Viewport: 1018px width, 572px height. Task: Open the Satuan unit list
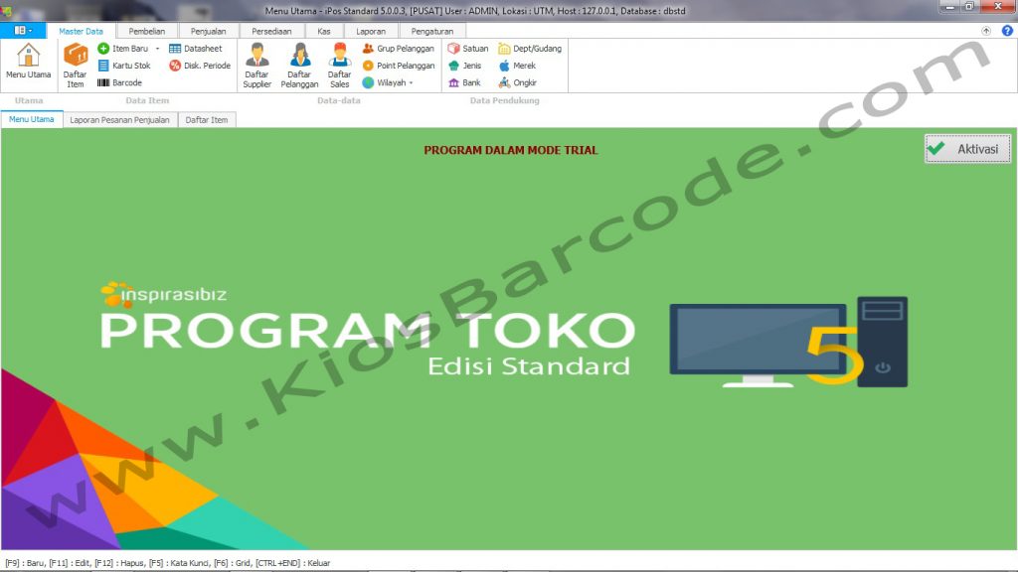[468, 49]
